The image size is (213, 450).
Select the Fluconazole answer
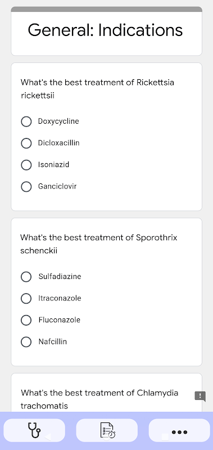[x=26, y=320]
